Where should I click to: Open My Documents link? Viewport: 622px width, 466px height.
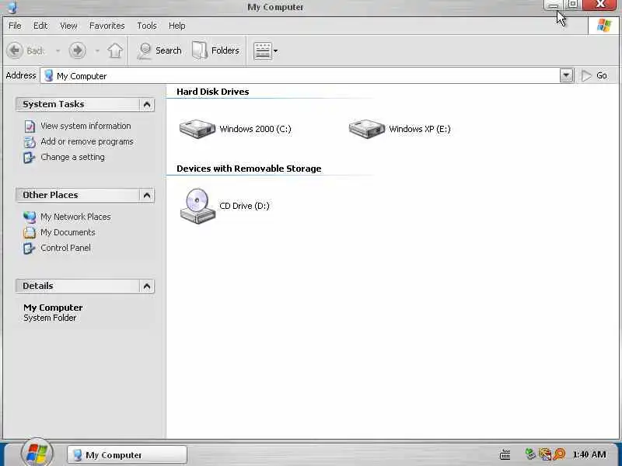tap(68, 232)
